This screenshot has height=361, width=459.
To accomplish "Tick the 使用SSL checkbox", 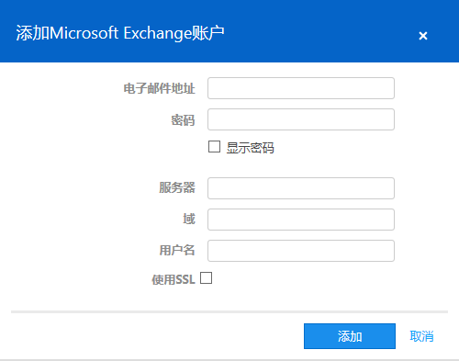I will click(206, 278).
